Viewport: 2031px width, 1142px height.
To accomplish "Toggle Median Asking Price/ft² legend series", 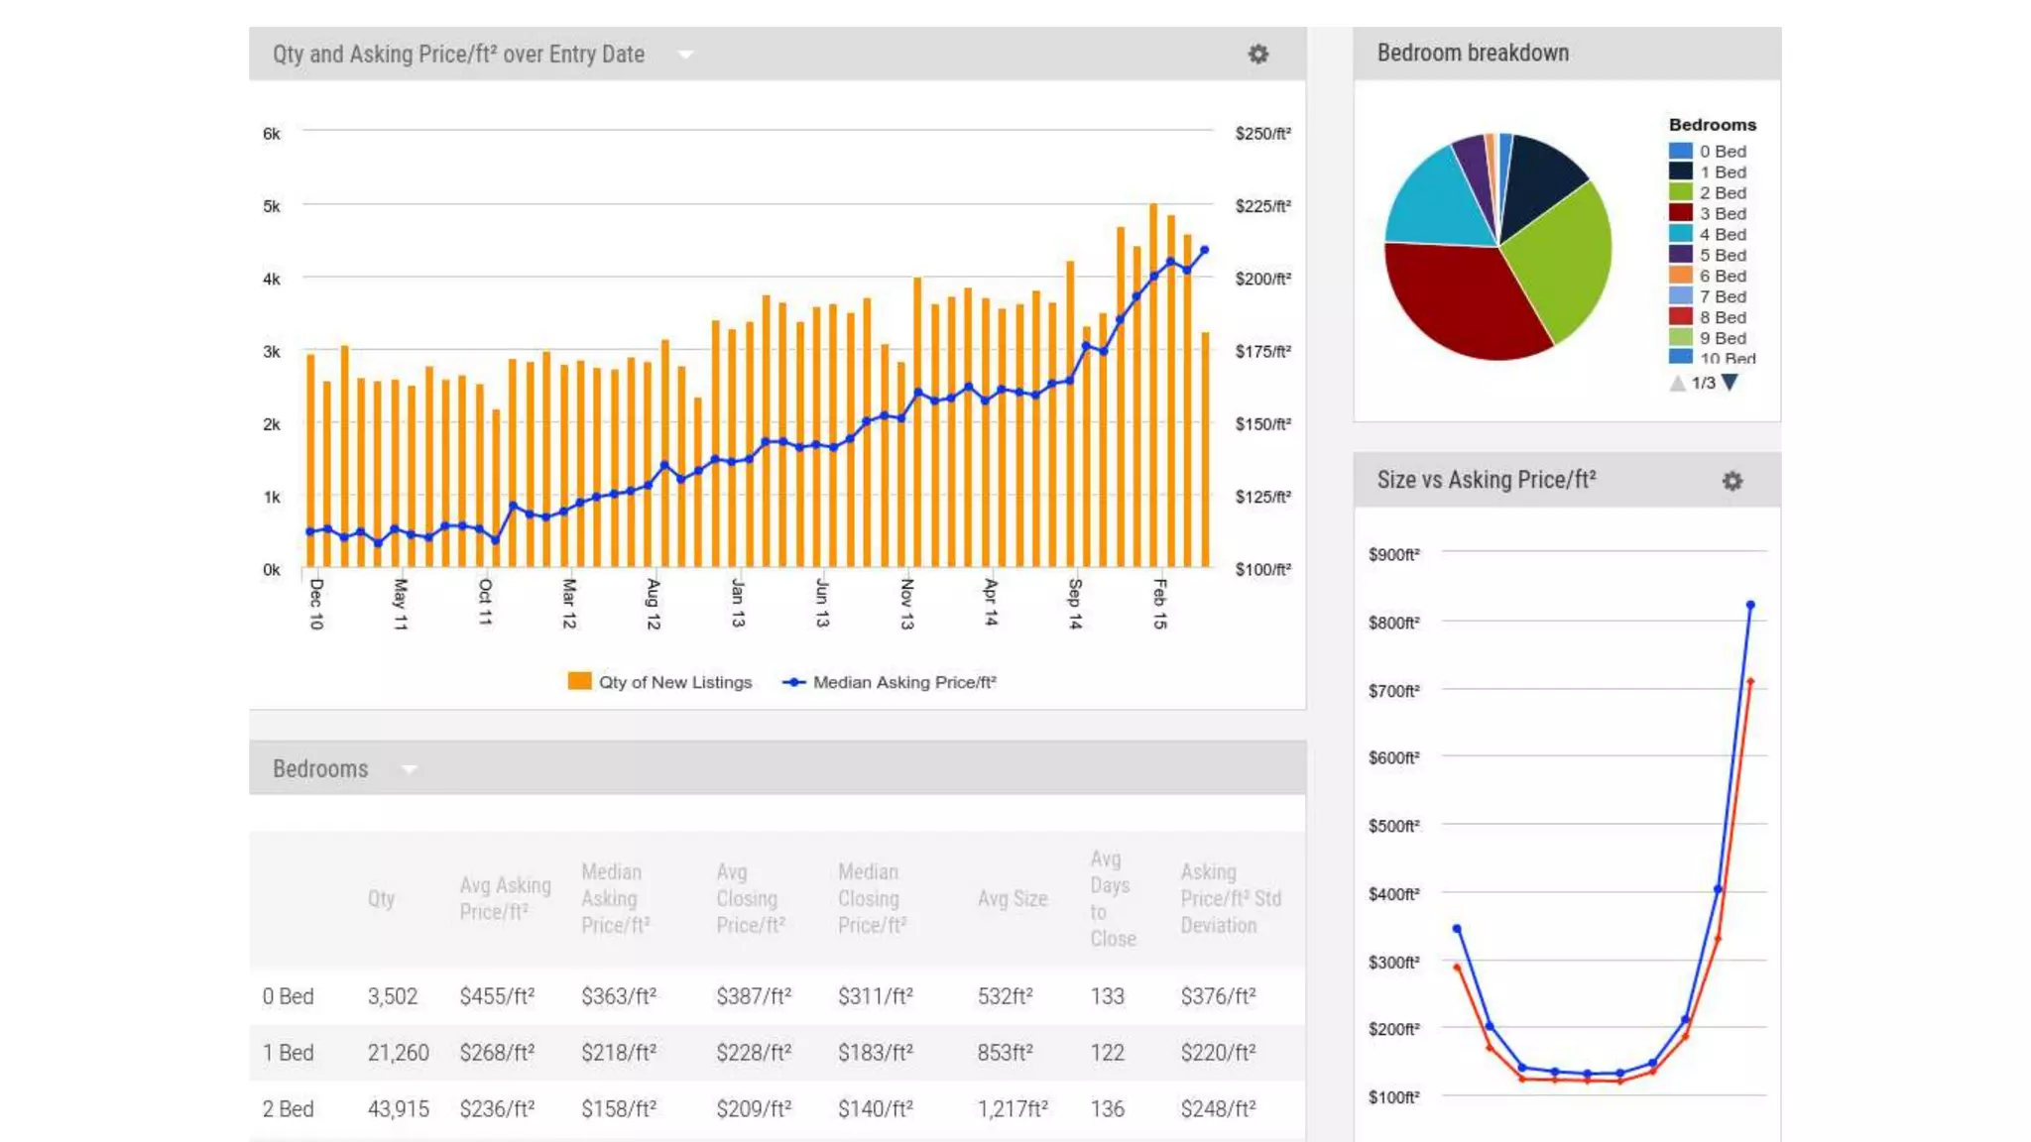I will click(x=891, y=682).
